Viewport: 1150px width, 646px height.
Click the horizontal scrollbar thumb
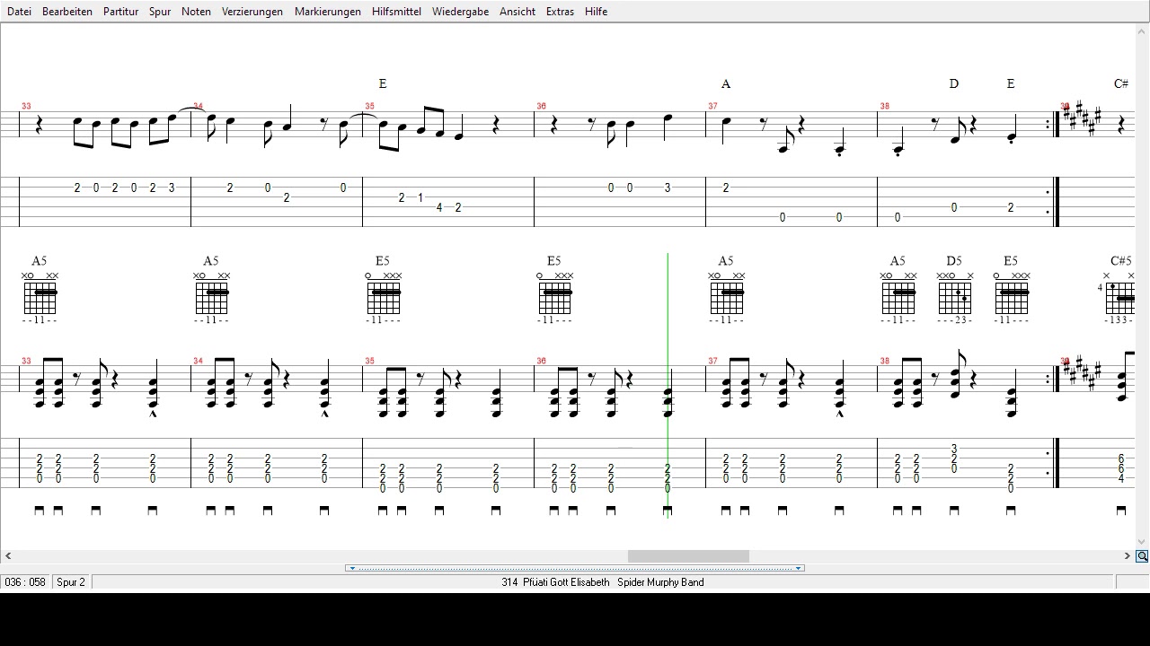pyautogui.click(x=688, y=556)
